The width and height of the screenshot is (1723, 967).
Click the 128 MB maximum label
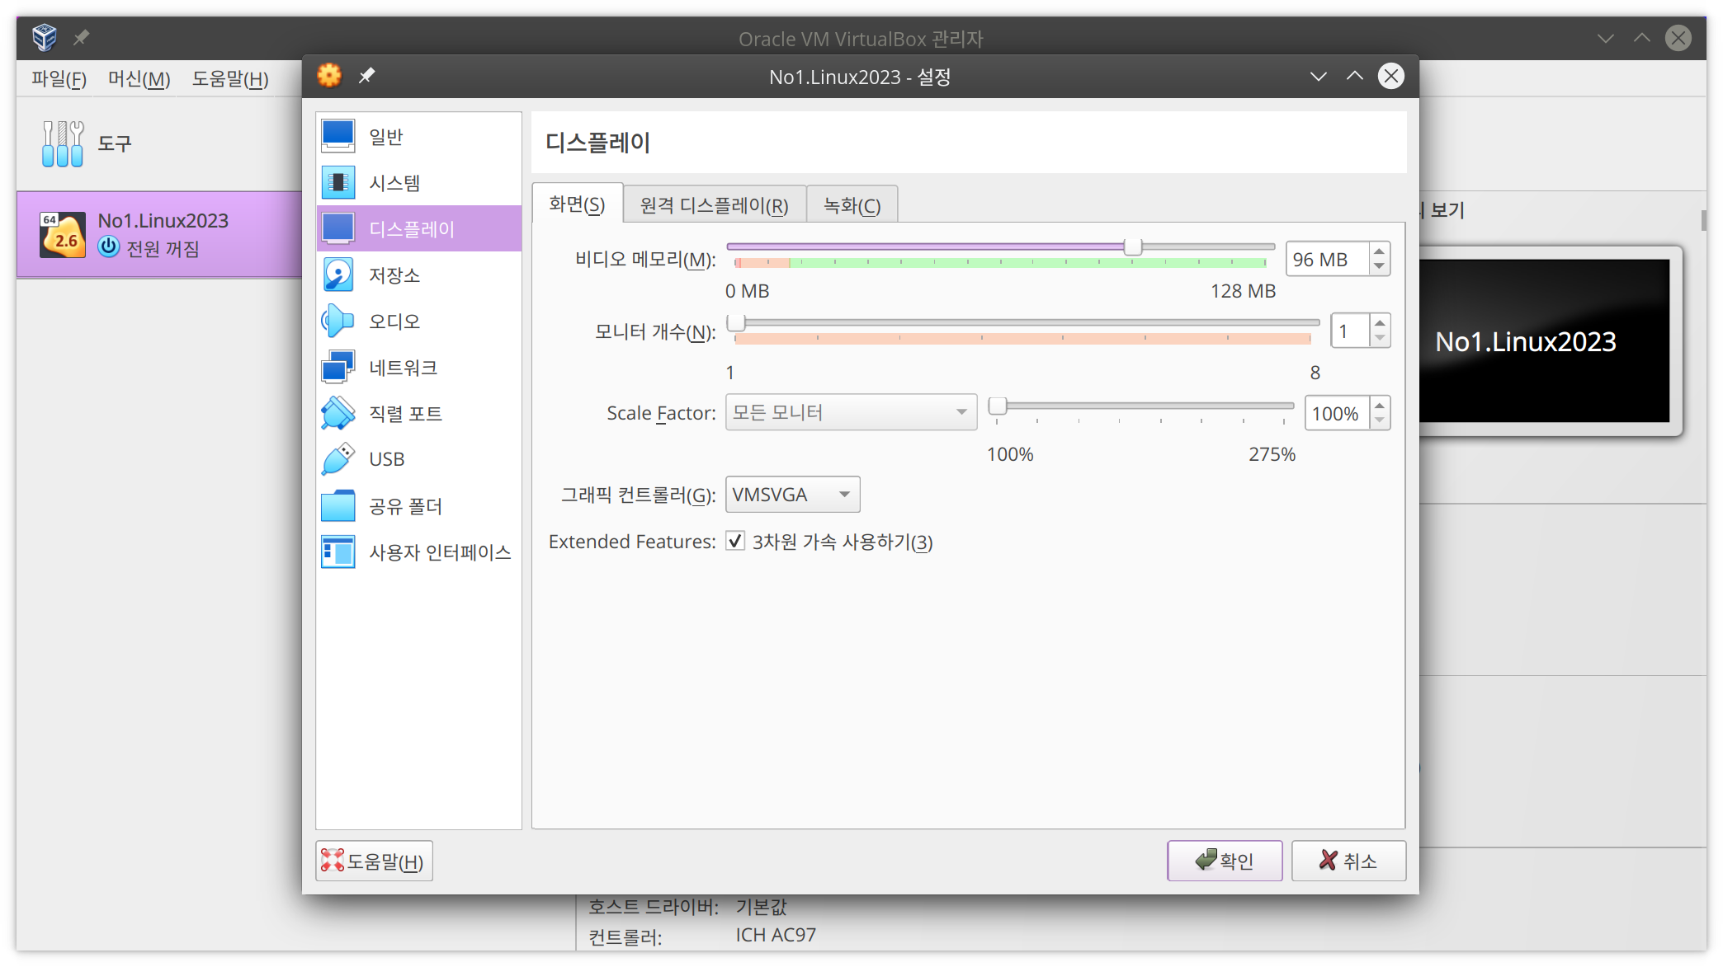pos(1243,291)
